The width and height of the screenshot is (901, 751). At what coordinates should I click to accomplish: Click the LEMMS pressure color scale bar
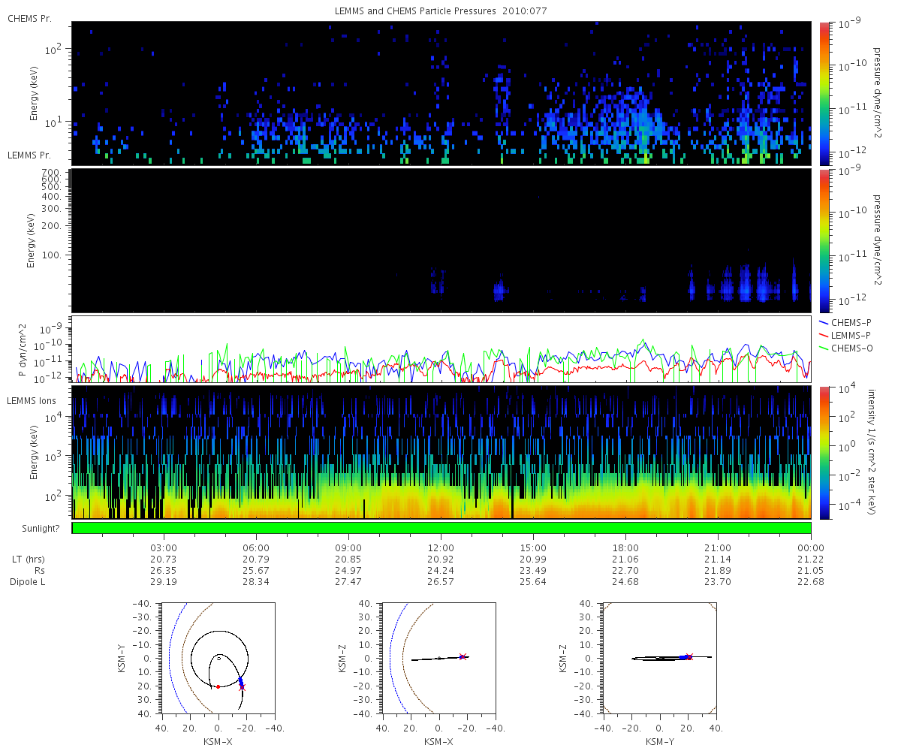tap(824, 240)
